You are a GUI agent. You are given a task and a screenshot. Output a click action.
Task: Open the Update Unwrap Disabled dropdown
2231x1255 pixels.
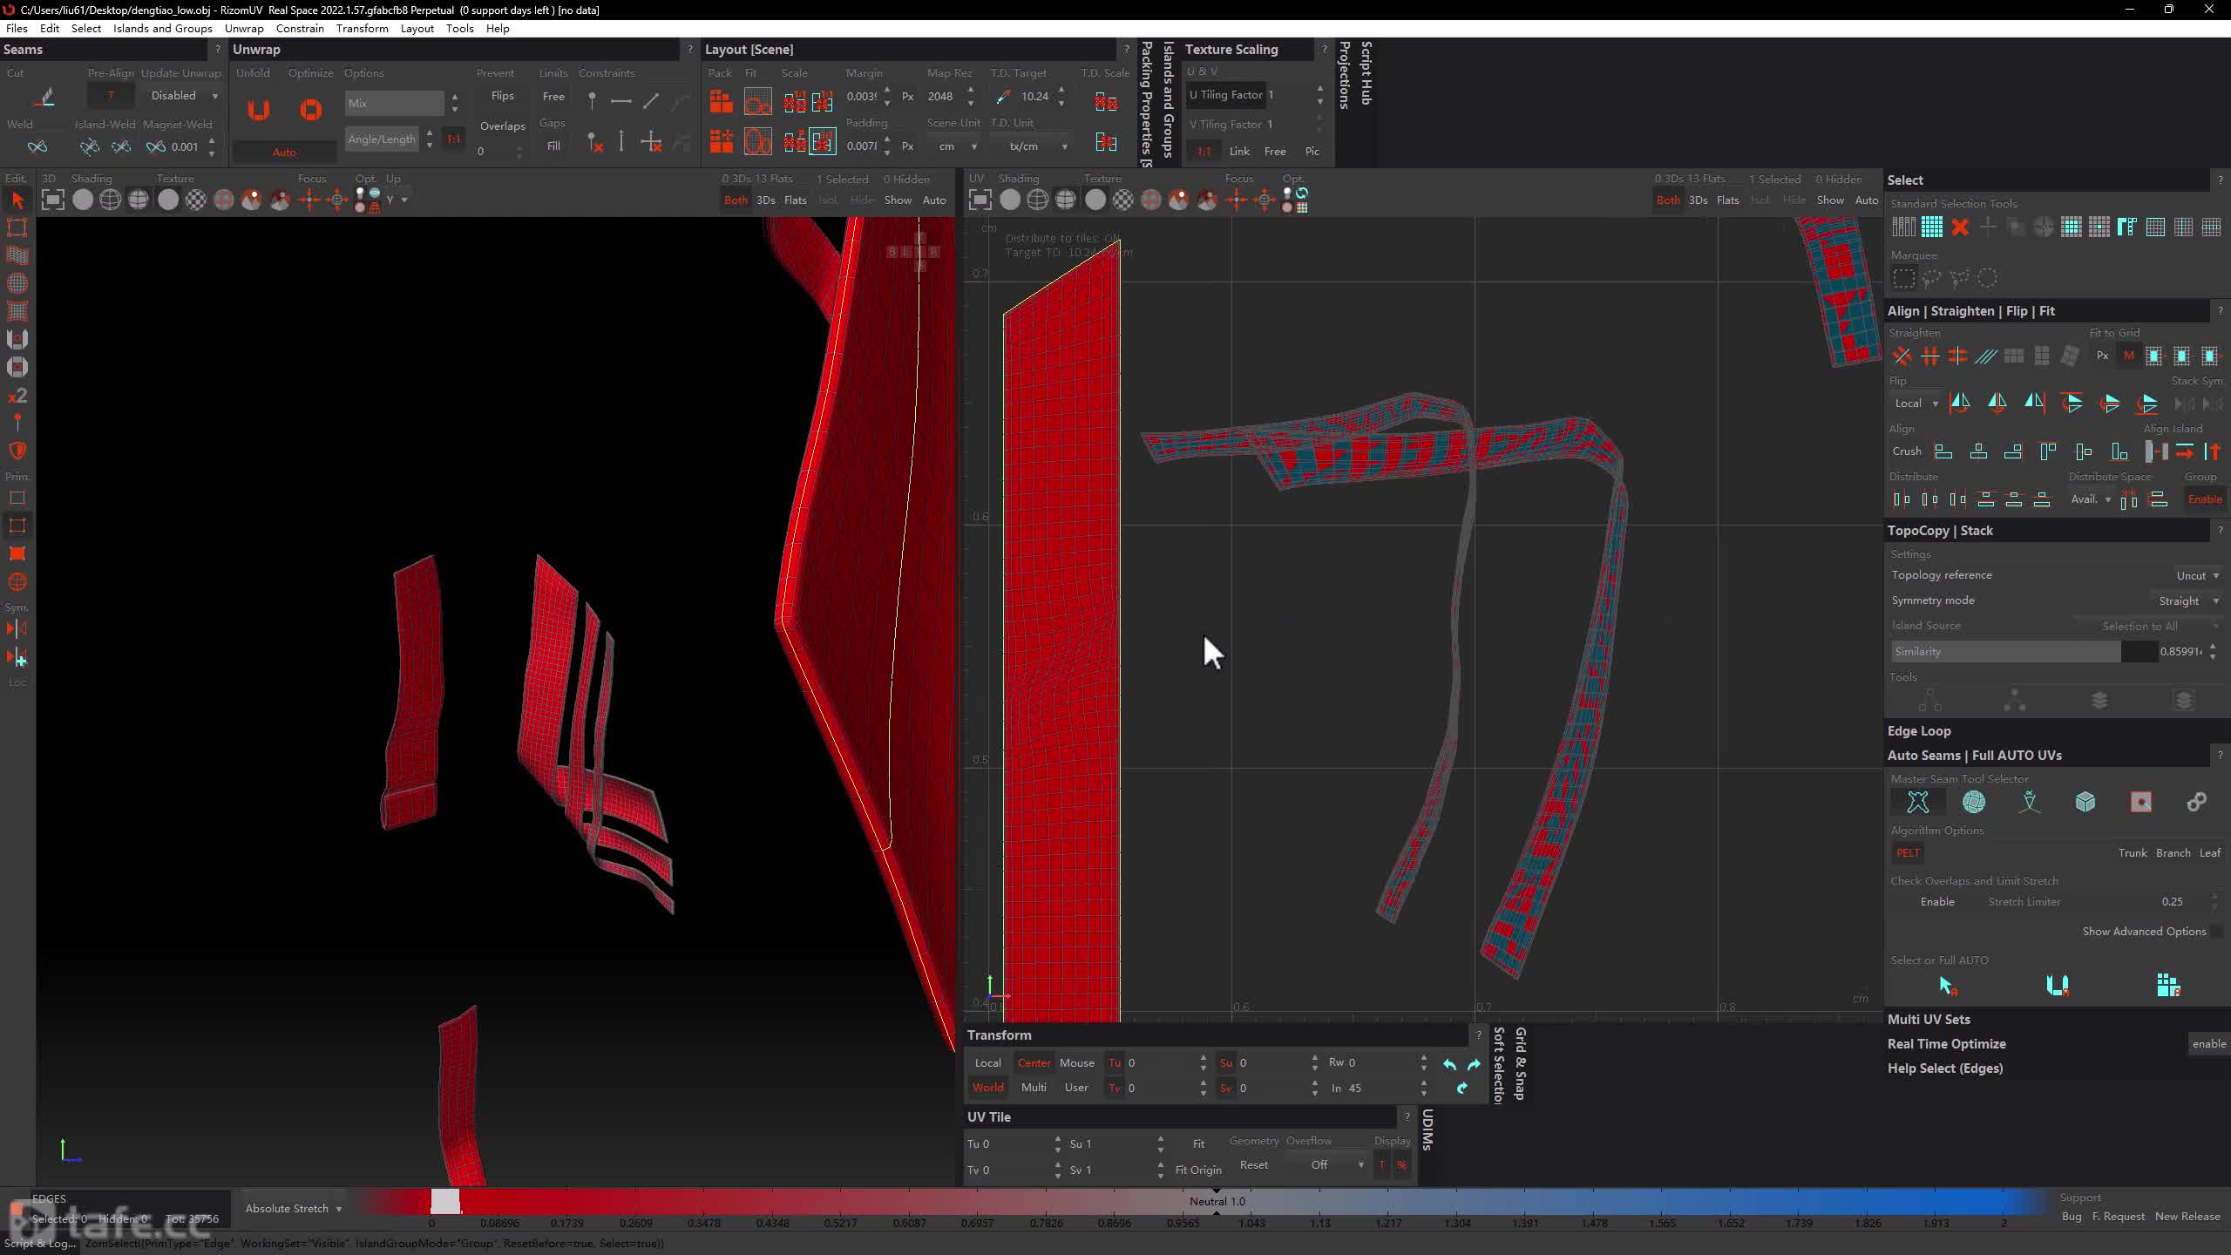point(183,96)
